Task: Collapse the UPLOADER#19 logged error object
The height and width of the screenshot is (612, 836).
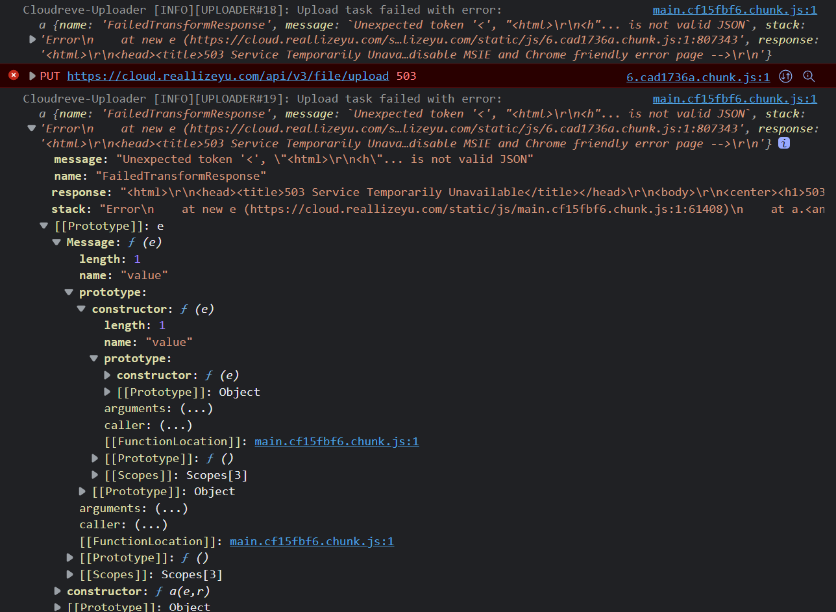Action: pyautogui.click(x=31, y=129)
